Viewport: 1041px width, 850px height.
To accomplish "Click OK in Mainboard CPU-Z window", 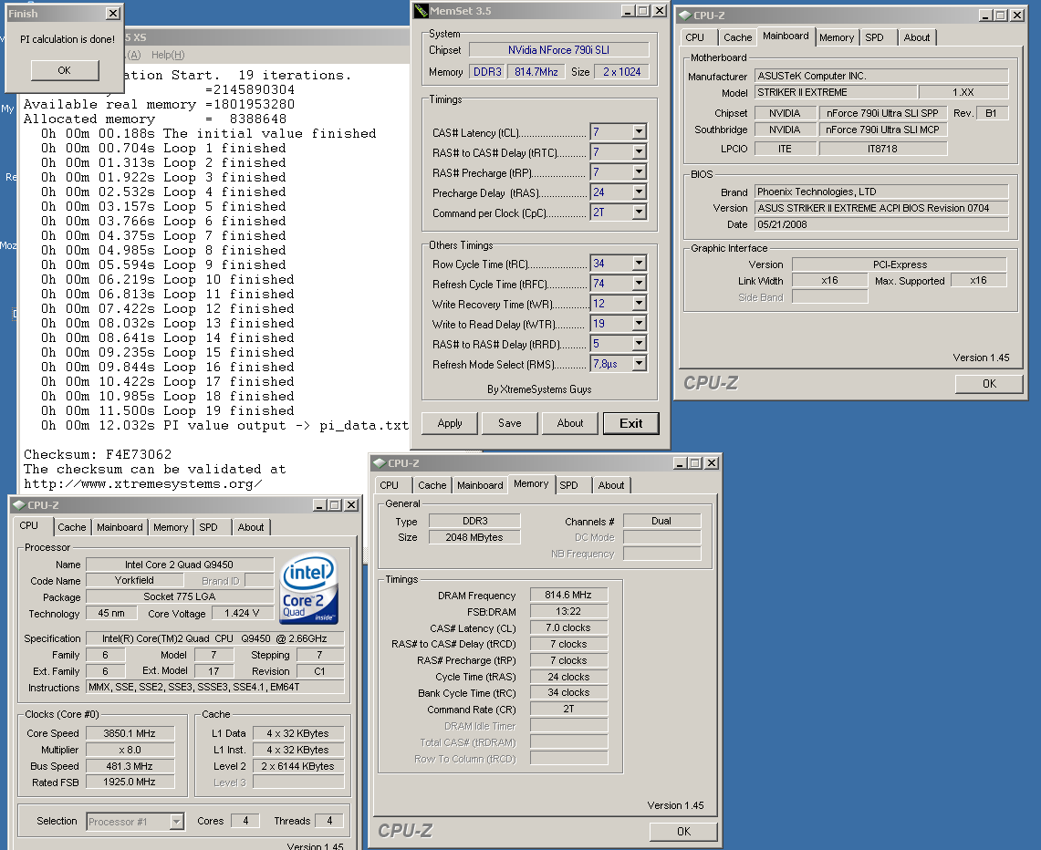I will click(989, 384).
